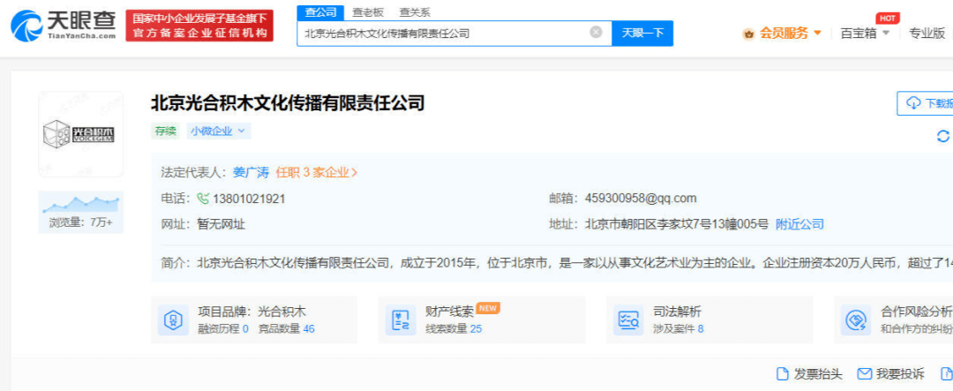The image size is (953, 391).
Task: Open the 财产线索 card title
Action: click(x=450, y=312)
